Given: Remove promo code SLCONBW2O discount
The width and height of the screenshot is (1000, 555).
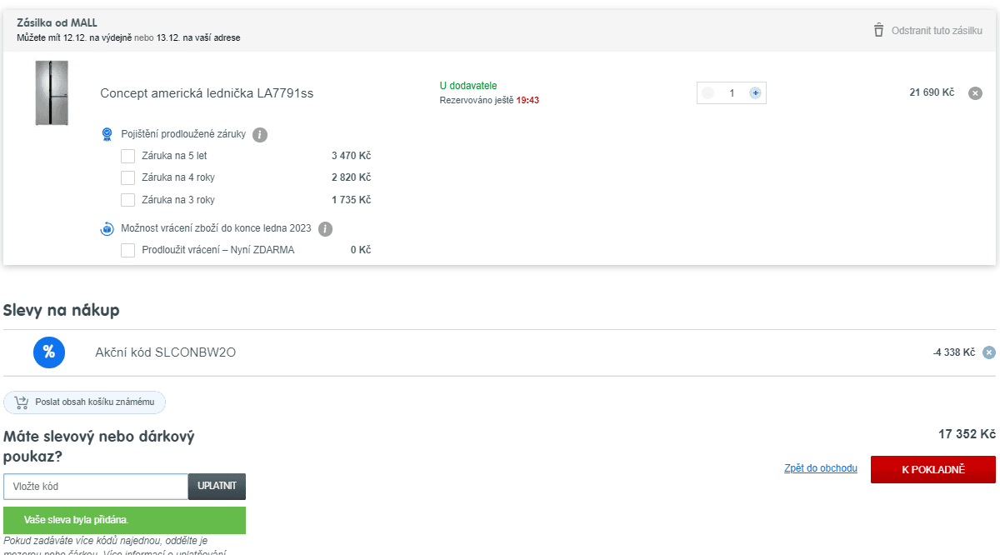Looking at the screenshot, I should pyautogui.click(x=989, y=352).
